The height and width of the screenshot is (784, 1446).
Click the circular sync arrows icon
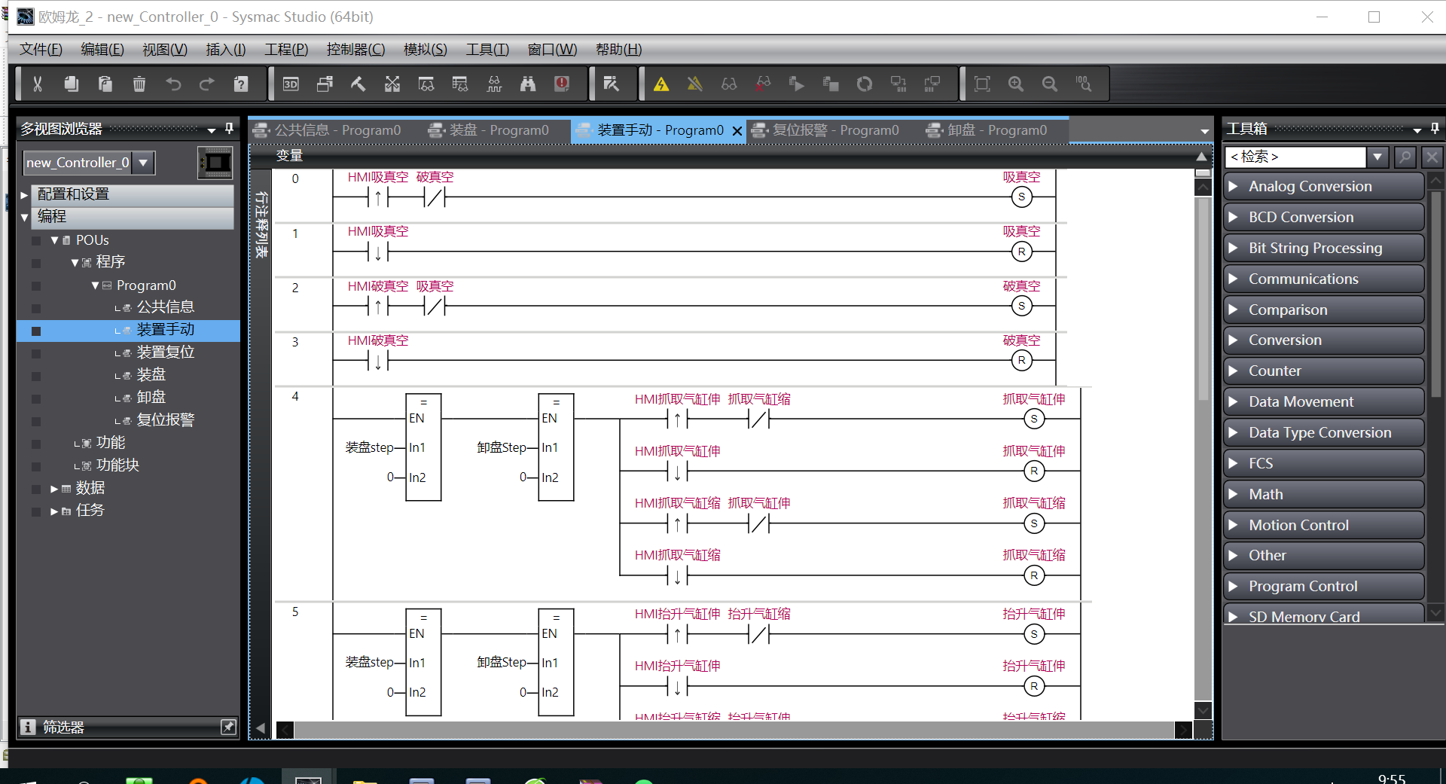pyautogui.click(x=865, y=84)
